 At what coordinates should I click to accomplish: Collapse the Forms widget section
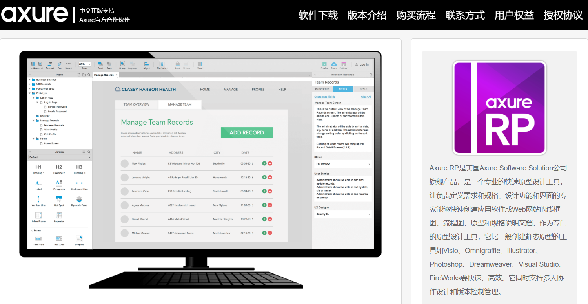(32, 231)
